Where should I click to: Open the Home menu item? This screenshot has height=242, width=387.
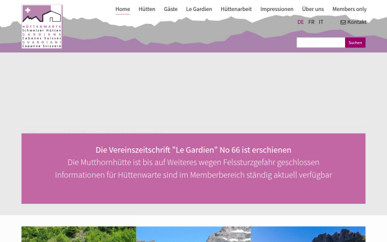(123, 9)
